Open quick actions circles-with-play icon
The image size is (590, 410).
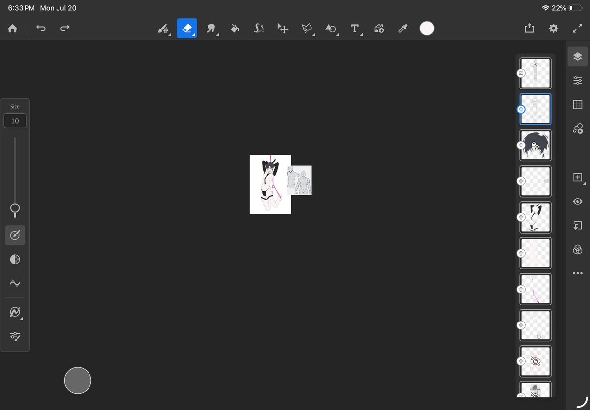578,128
